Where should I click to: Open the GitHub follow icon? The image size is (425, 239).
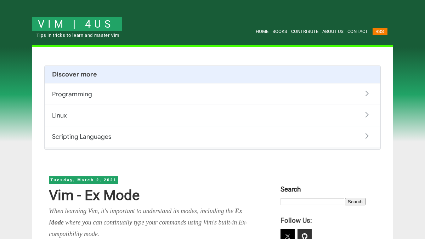point(305,234)
